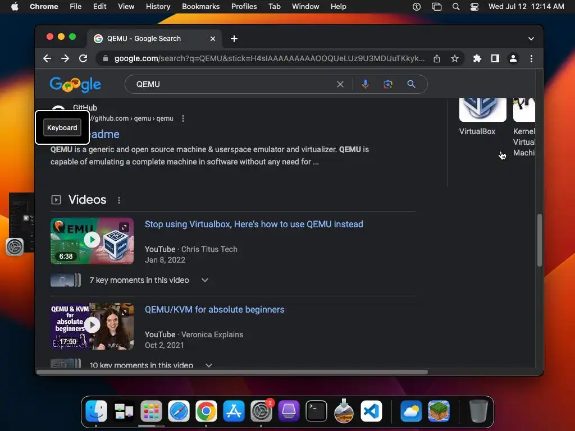Go forward with the browser forward arrow
This screenshot has width=575, height=431.
click(x=65, y=58)
